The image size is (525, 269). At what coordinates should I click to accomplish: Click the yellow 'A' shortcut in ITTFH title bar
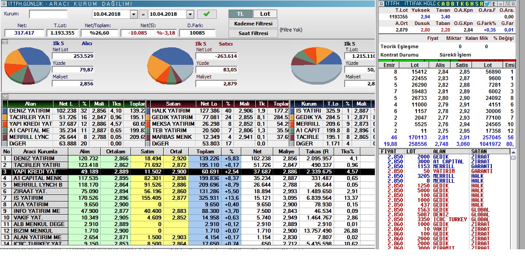tap(443, 4)
